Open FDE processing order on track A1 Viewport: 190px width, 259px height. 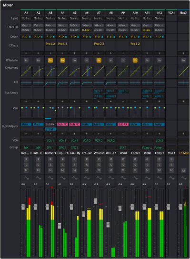(x=26, y=37)
